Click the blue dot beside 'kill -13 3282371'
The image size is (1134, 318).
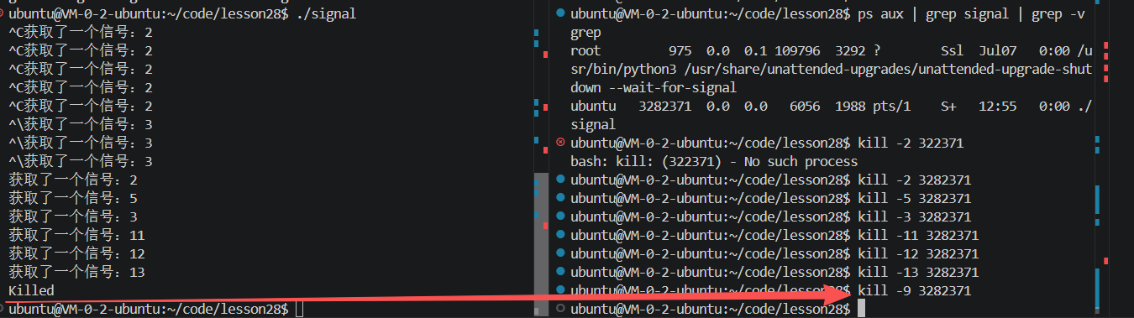560,272
